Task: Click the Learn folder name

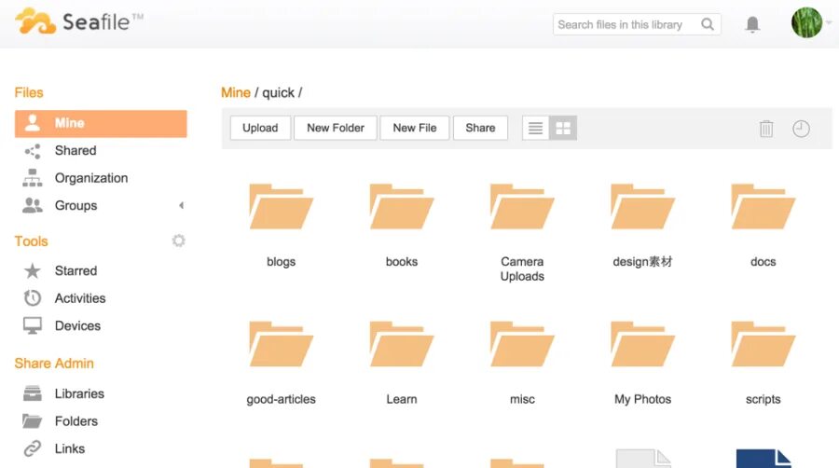Action: pos(401,399)
